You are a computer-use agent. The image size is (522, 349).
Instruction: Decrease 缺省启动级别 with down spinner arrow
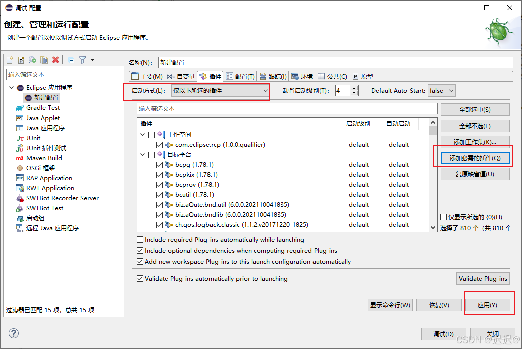tap(354, 93)
